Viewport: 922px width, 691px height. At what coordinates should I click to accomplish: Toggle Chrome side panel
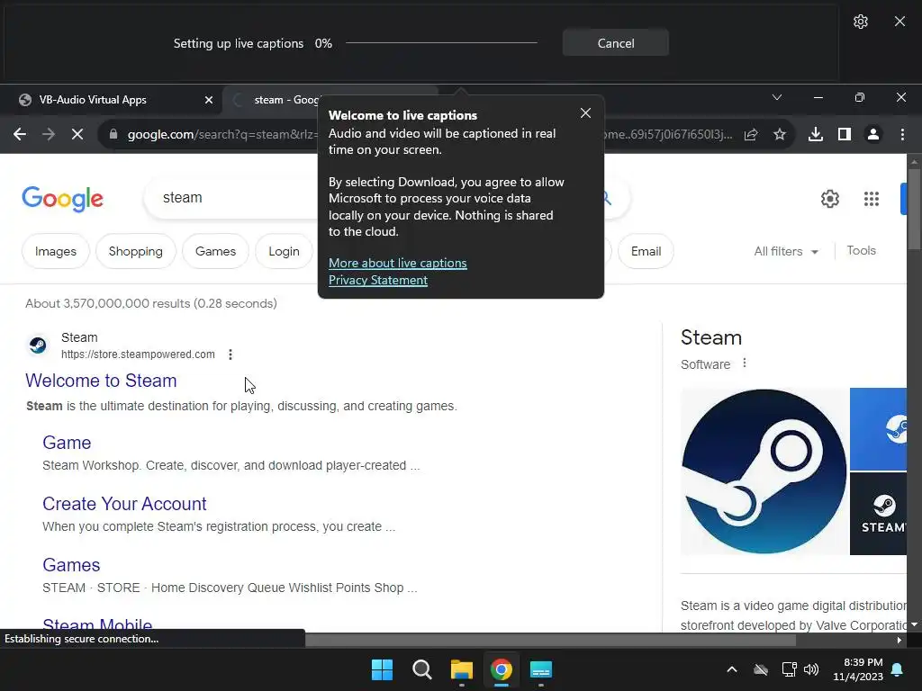click(845, 135)
